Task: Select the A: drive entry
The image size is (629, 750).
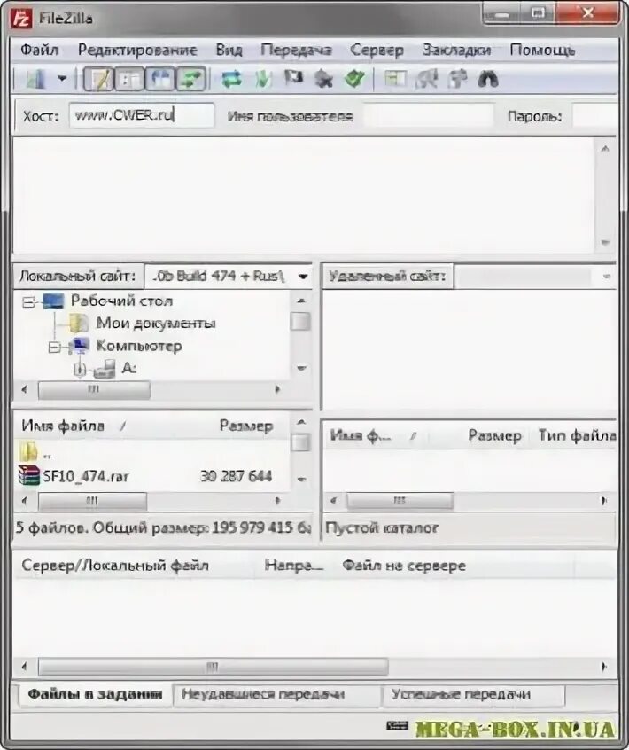Action: coord(129,368)
